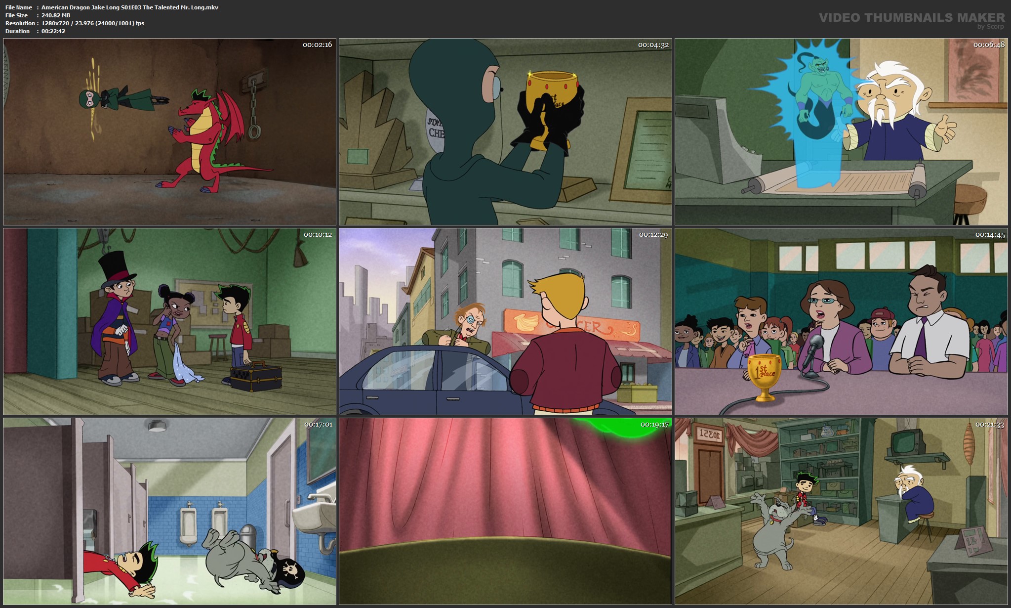The height and width of the screenshot is (608, 1011).
Task: Click the 00:22:42 duration value
Action: pos(53,31)
